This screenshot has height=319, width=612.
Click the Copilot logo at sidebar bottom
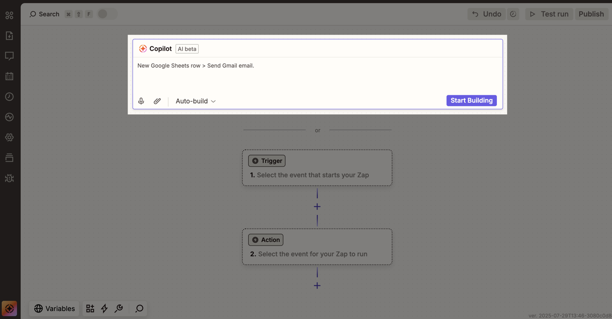coord(9,308)
